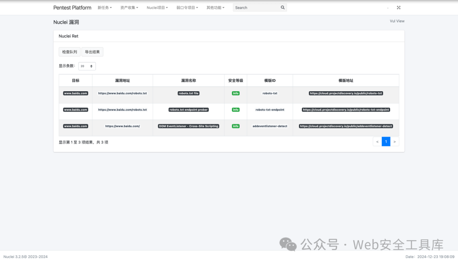The image size is (458, 263).
Task: Click the search magnifier icon
Action: coord(282,8)
